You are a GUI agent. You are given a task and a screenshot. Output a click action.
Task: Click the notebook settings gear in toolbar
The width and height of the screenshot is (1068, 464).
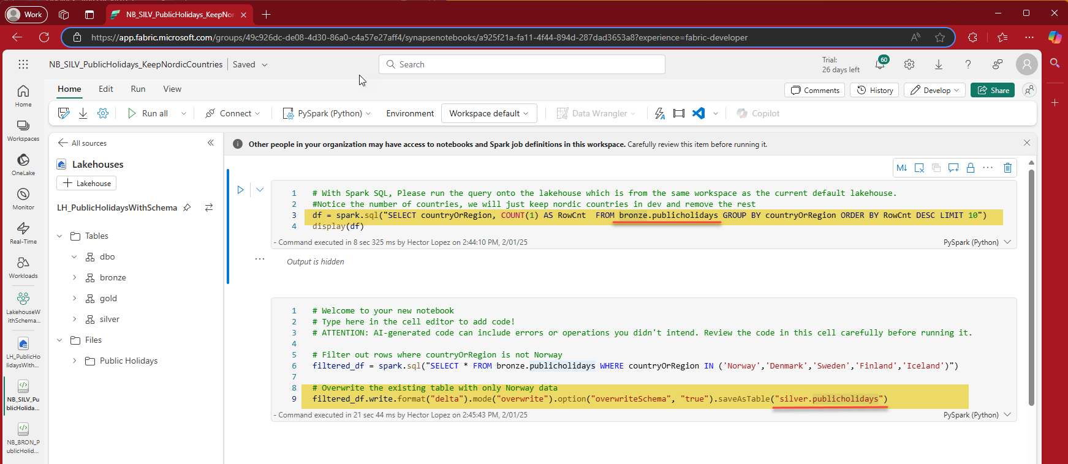pyautogui.click(x=103, y=113)
